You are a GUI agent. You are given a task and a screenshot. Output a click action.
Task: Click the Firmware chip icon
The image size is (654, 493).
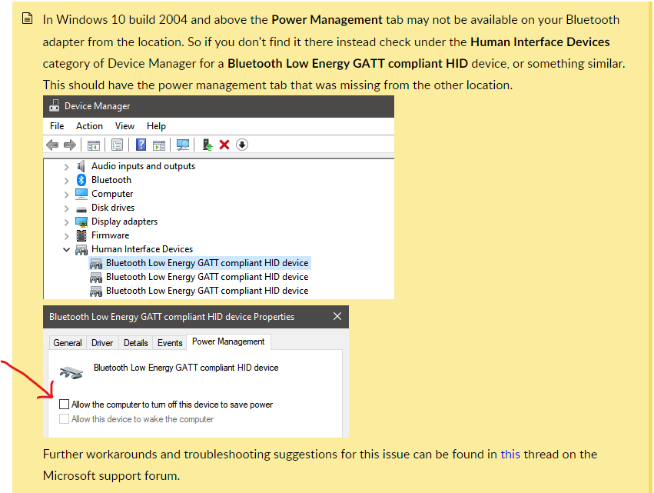(x=81, y=235)
